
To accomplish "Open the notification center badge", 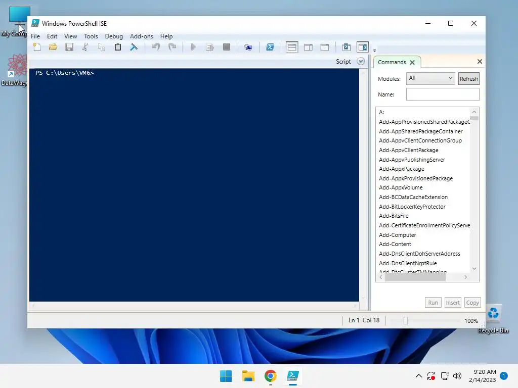I will (504, 376).
